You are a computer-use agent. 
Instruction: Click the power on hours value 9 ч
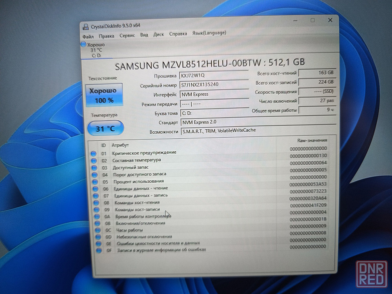pyautogui.click(x=317, y=110)
